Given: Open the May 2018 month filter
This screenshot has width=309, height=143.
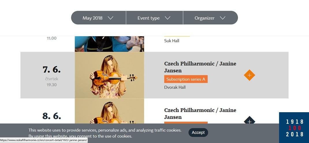Looking at the screenshot, I should [93, 18].
